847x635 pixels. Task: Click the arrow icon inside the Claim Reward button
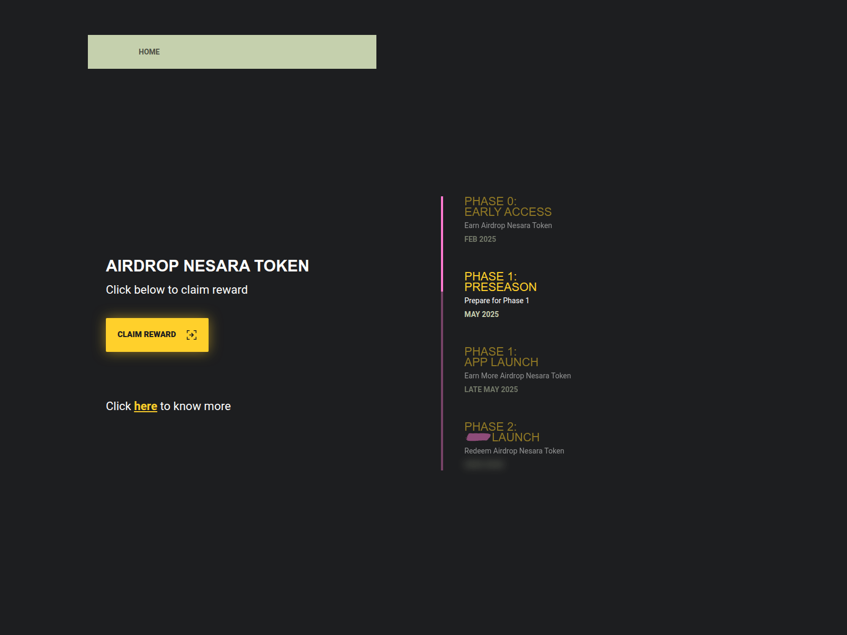[191, 334]
